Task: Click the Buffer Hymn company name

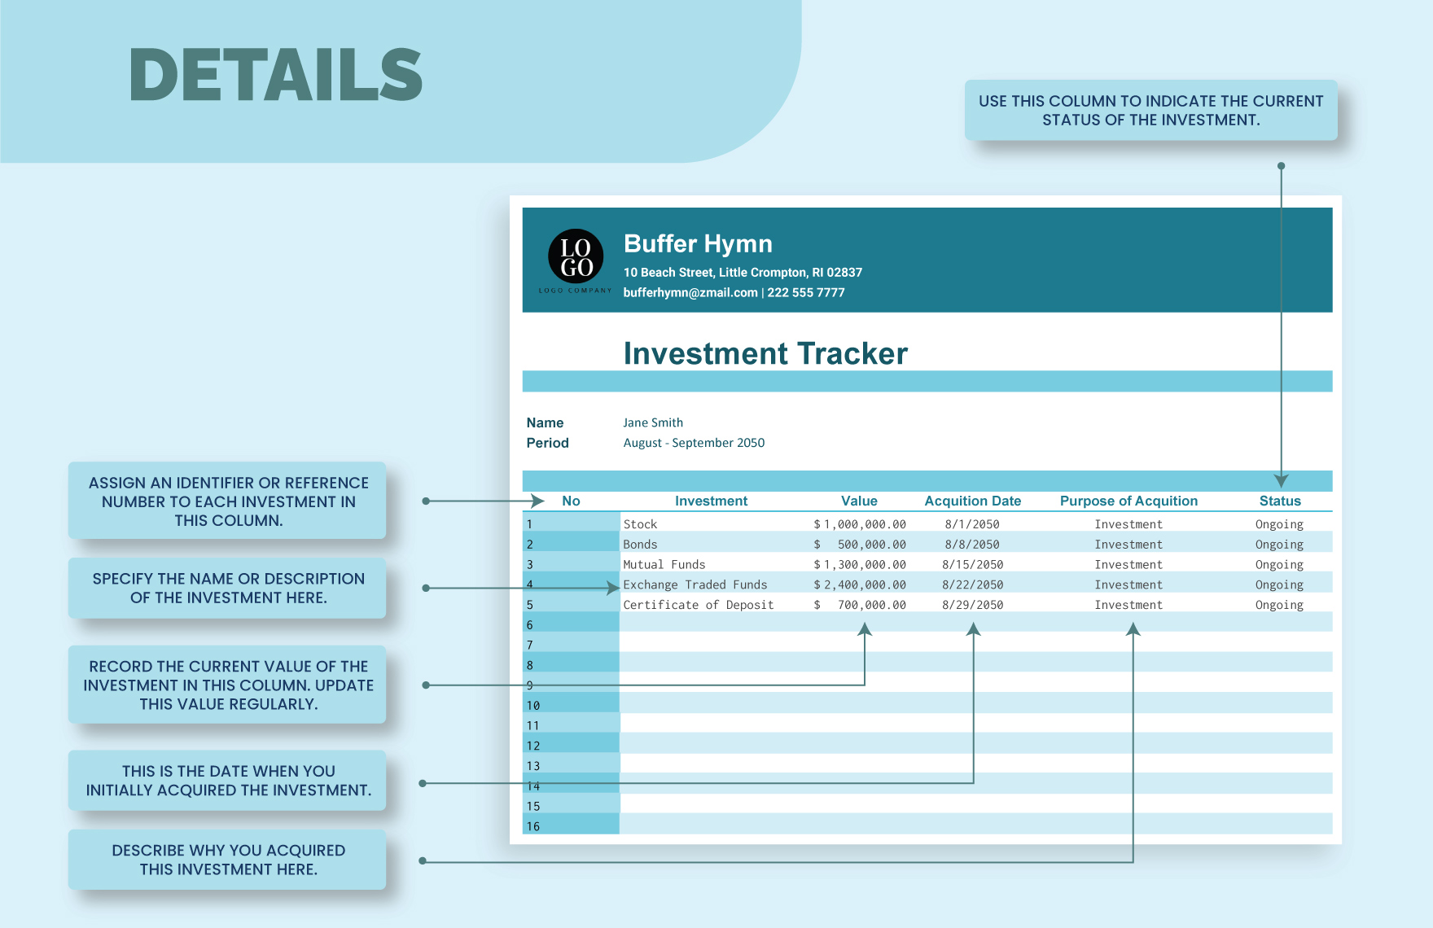Action: (698, 243)
